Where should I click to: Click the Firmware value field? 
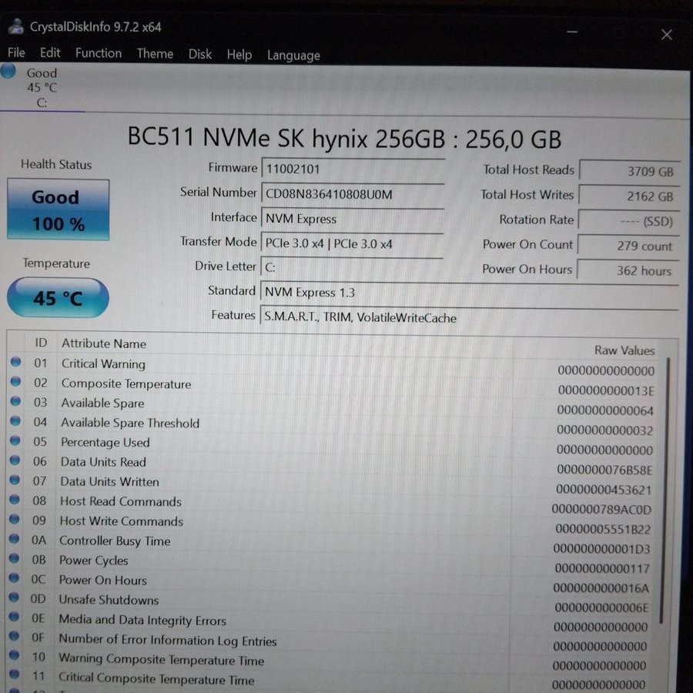point(353,169)
